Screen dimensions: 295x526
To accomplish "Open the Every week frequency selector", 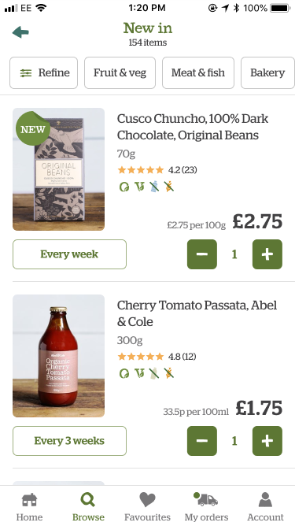I will tap(69, 254).
